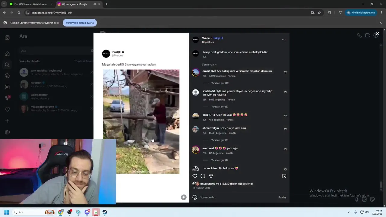Open Steam from the taskbar
Viewport: 386px width, 217px height.
(105, 212)
